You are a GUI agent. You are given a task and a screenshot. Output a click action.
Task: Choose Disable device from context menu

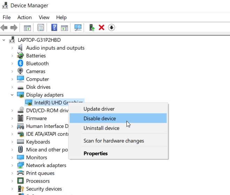(118, 118)
